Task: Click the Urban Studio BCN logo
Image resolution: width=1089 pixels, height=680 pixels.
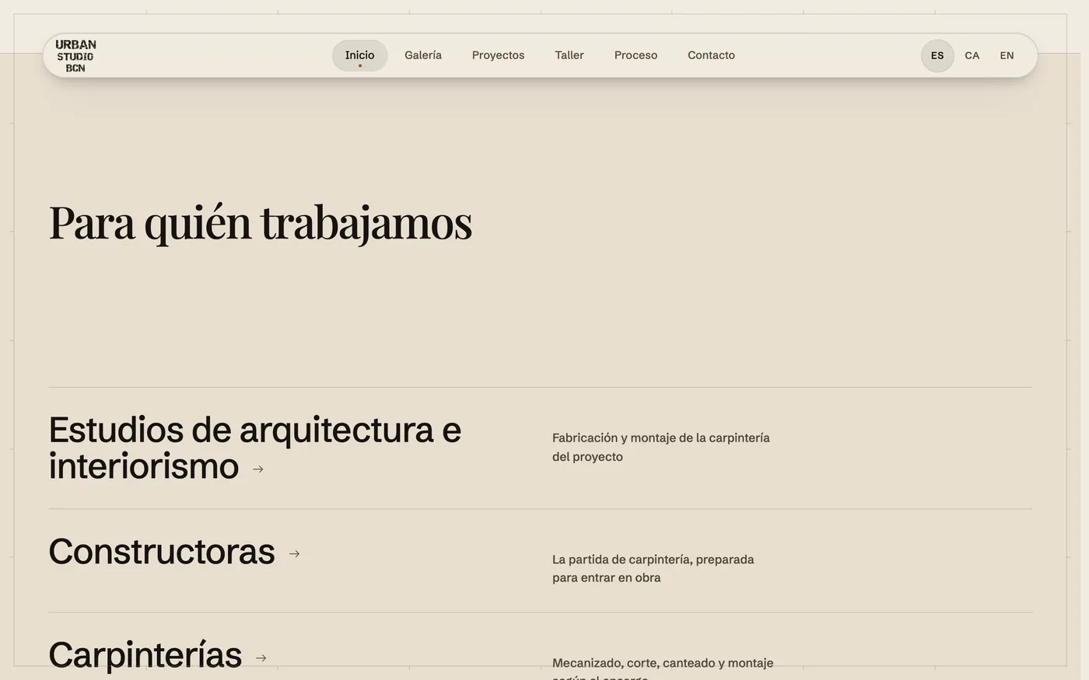Action: [x=75, y=56]
